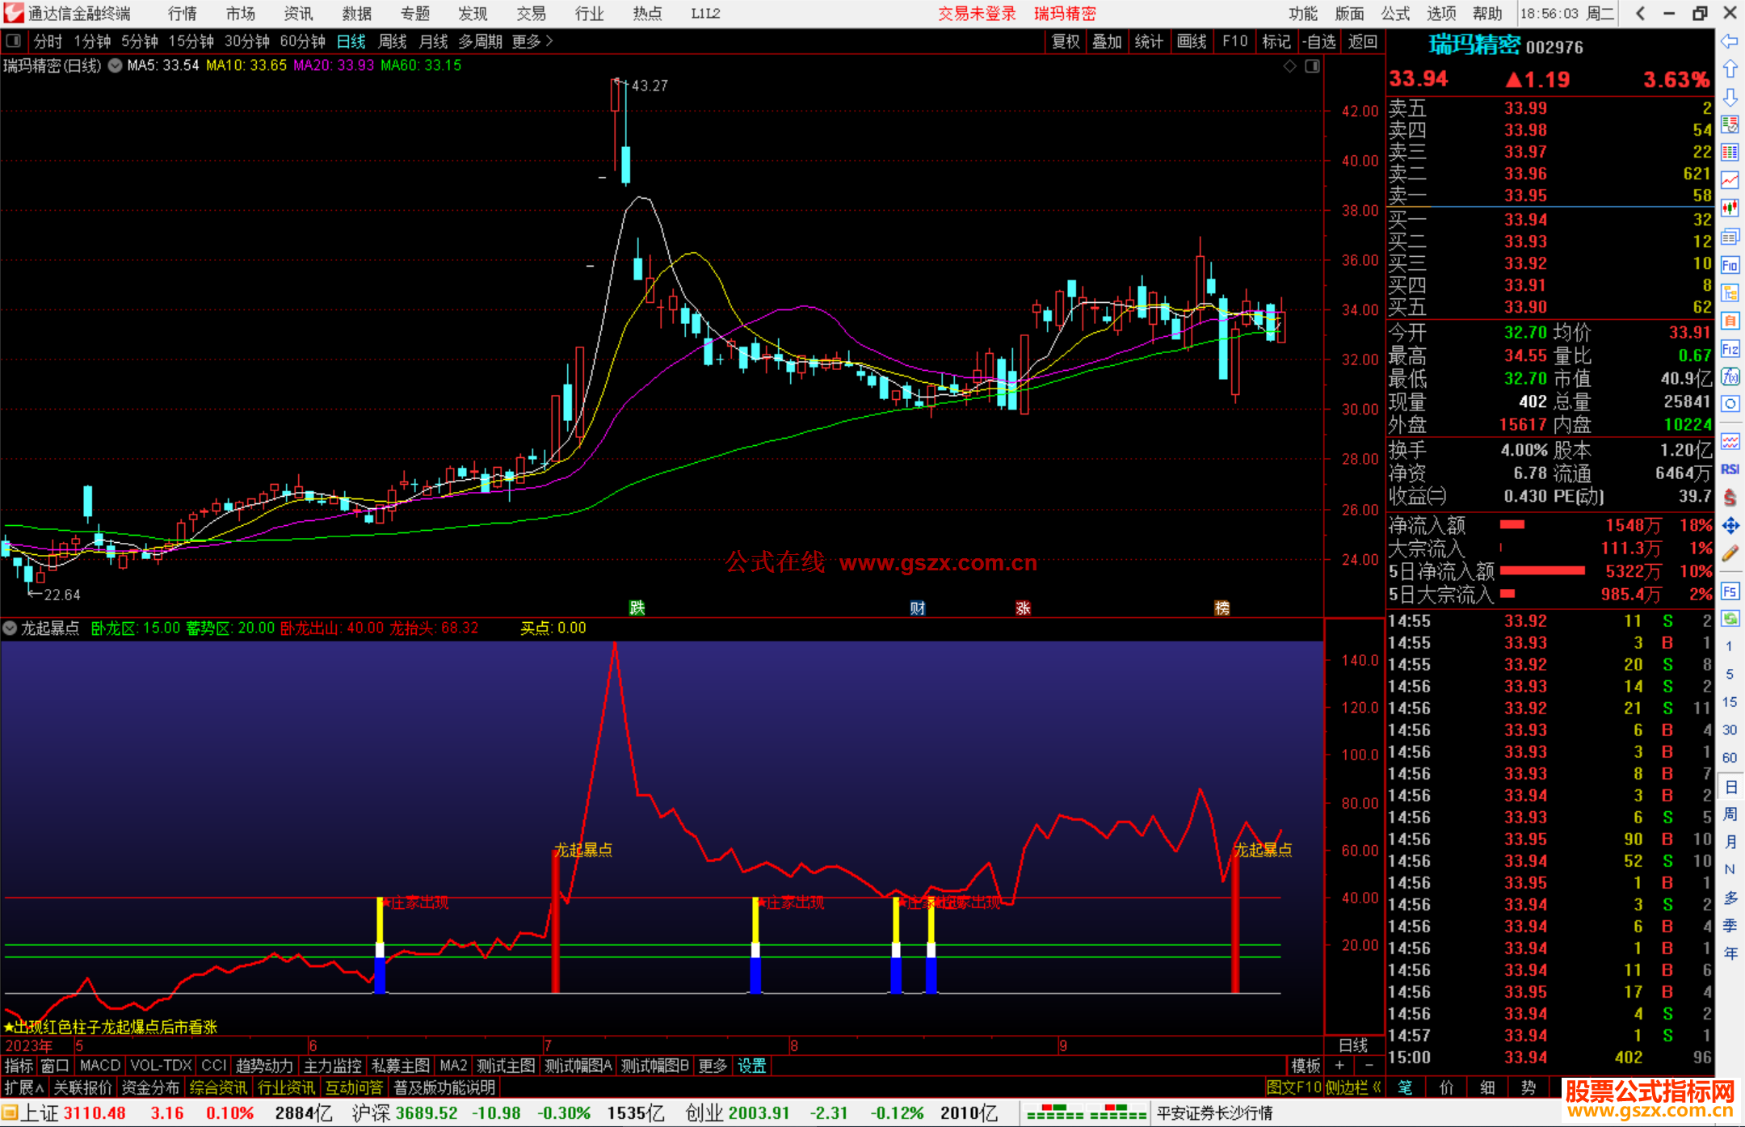Switch to 15-minute period in sidebar (15)
The height and width of the screenshot is (1127, 1745).
point(1729,702)
